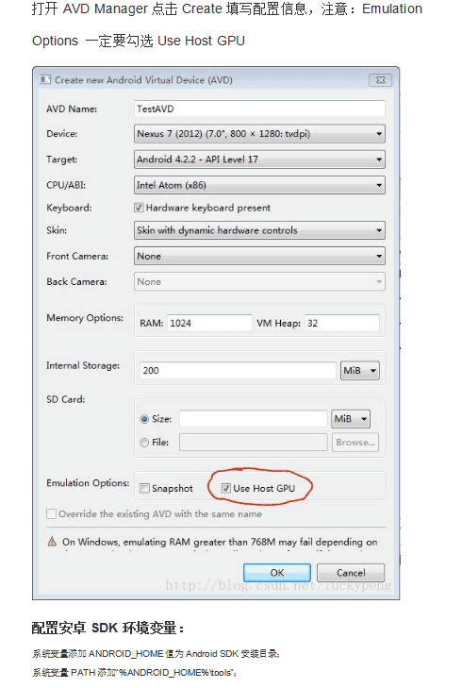The image size is (462, 688).
Task: Tick Override the existing AVD checkbox
Action: pyautogui.click(x=51, y=513)
